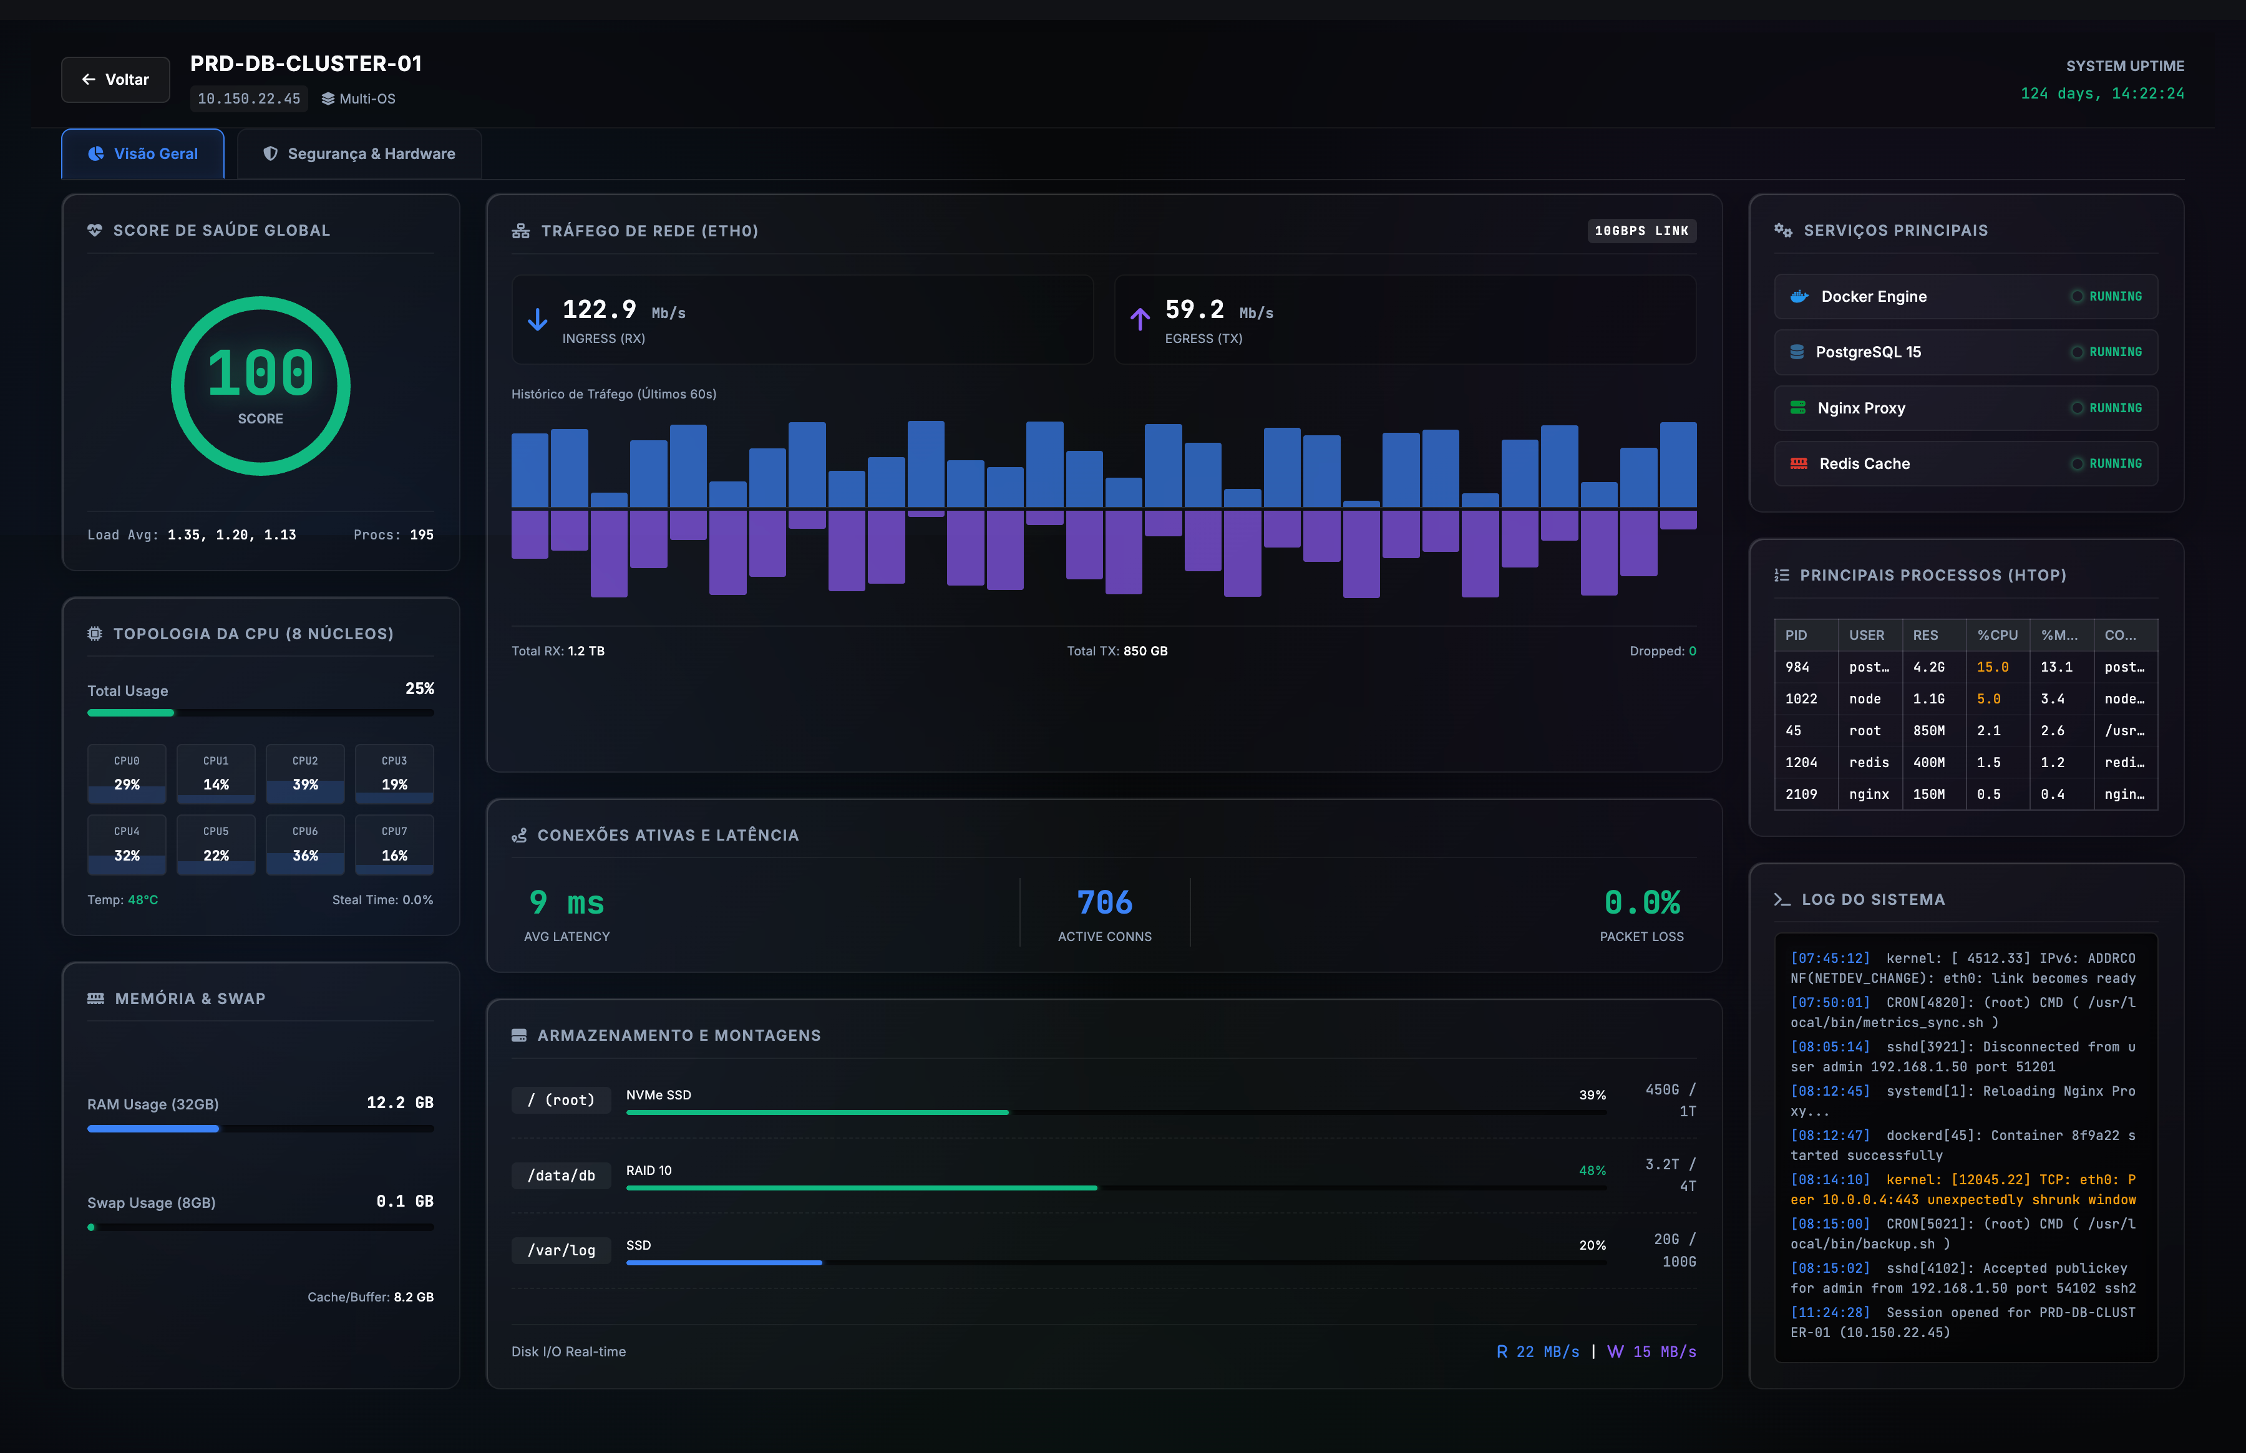Click the RES column header
The height and width of the screenshot is (1453, 2246).
pos(1933,635)
